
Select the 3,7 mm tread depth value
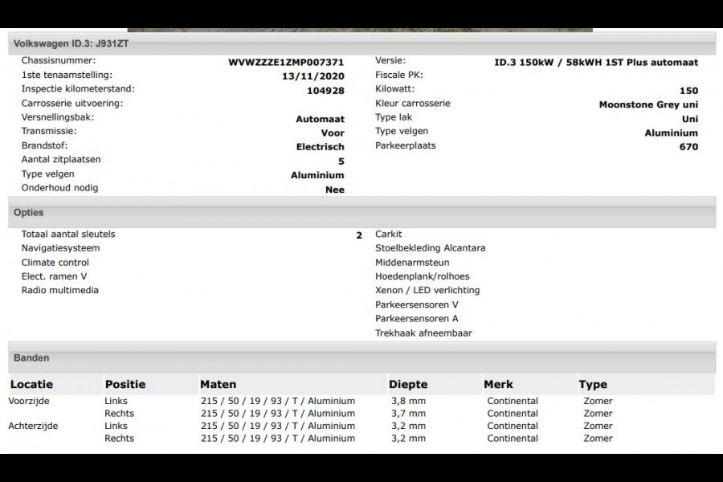(x=406, y=413)
